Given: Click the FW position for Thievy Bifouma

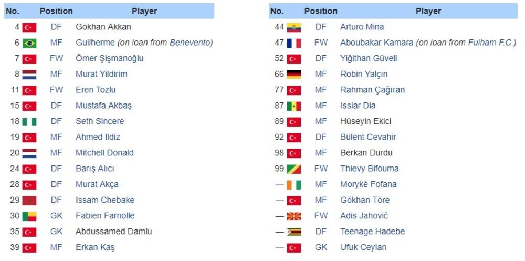Looking at the screenshot, I should (321, 169).
